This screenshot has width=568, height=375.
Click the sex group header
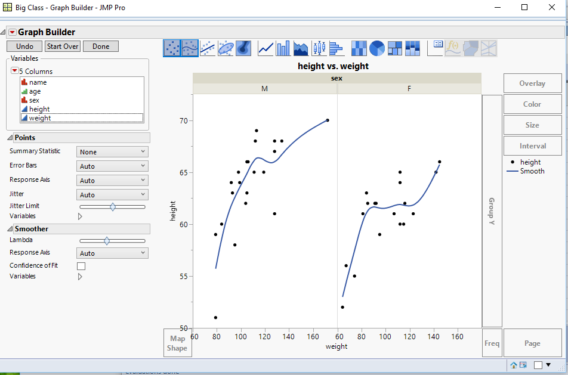337,78
